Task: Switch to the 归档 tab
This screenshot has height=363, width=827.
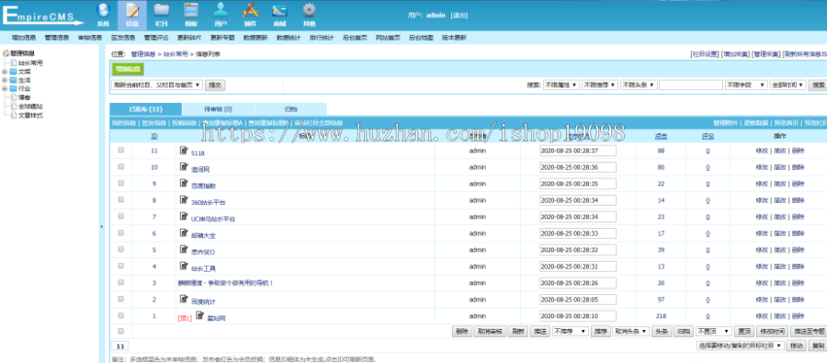Action: click(x=290, y=109)
